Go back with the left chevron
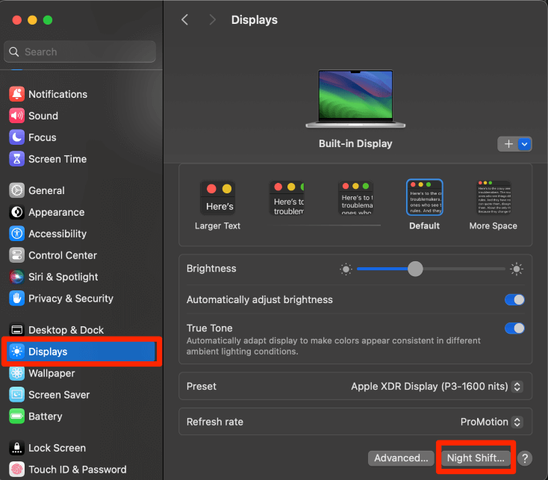 click(x=185, y=20)
